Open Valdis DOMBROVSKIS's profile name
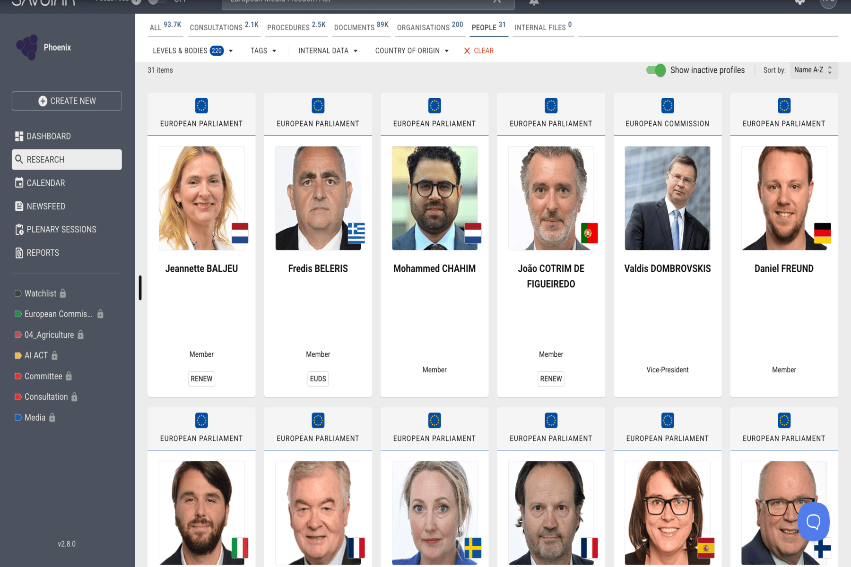The image size is (851, 567). (668, 269)
